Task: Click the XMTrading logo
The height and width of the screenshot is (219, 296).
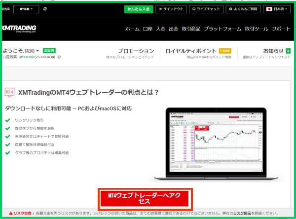Action: [x=19, y=29]
